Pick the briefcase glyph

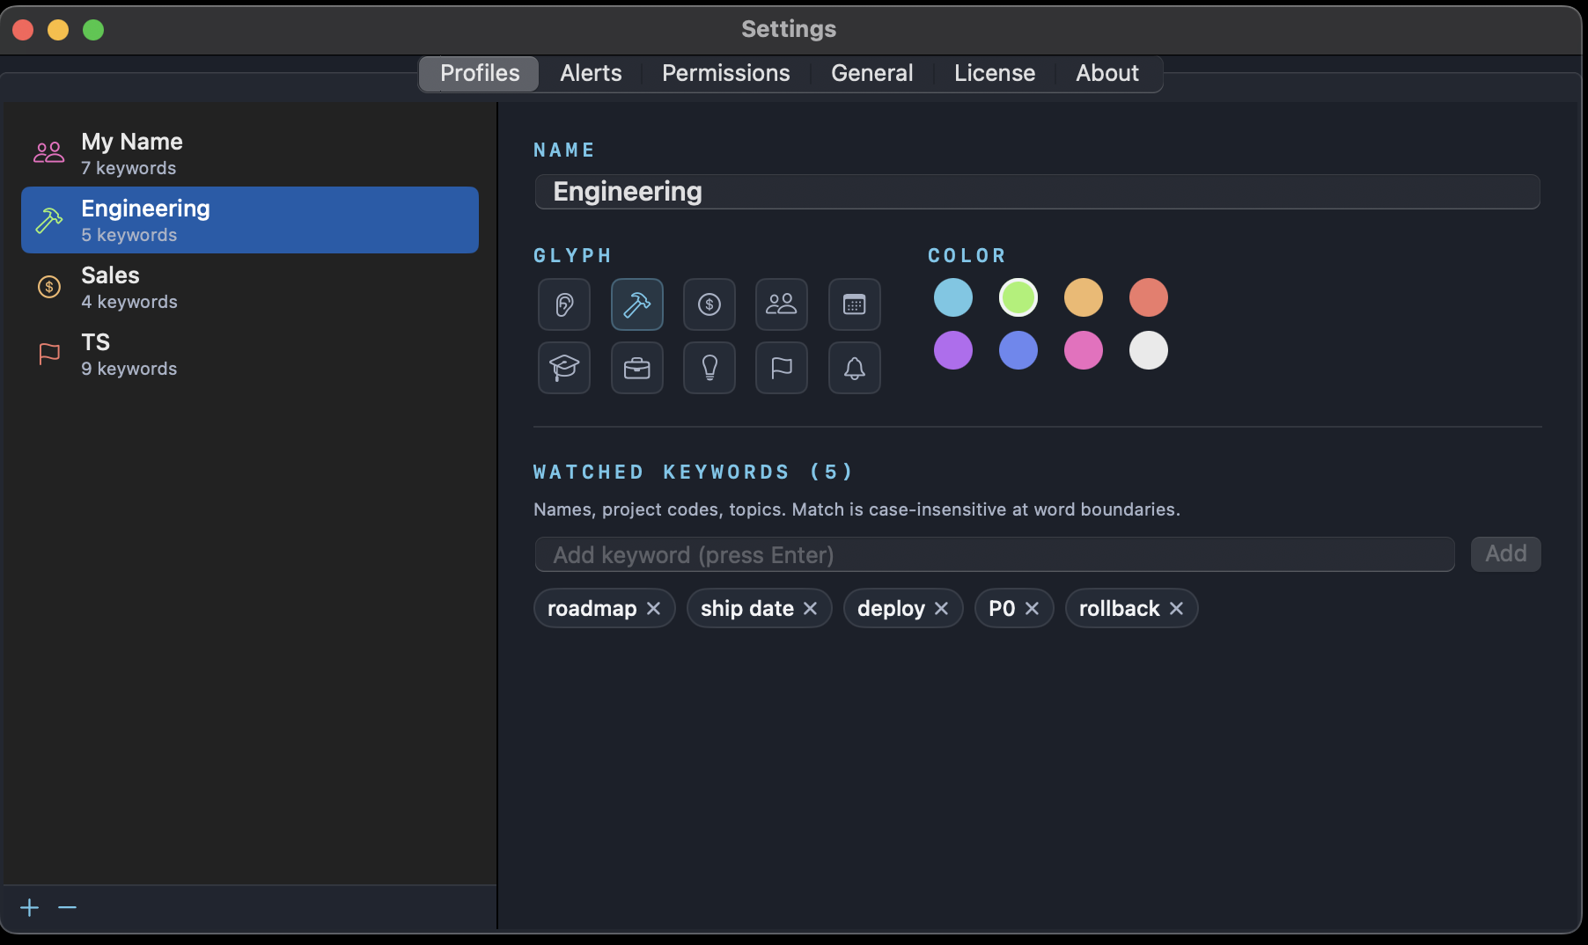pyautogui.click(x=637, y=368)
